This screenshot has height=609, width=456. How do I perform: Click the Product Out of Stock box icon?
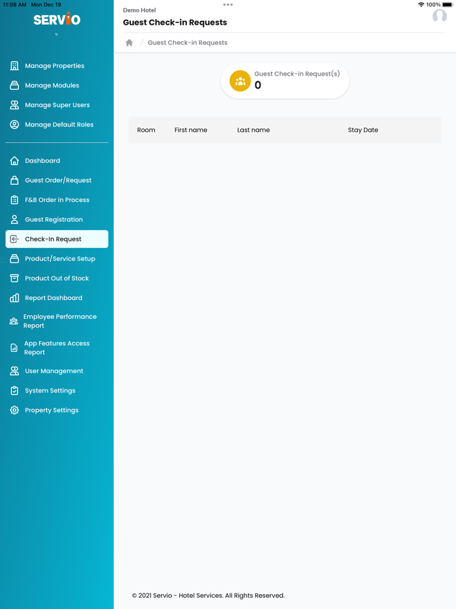[14, 278]
